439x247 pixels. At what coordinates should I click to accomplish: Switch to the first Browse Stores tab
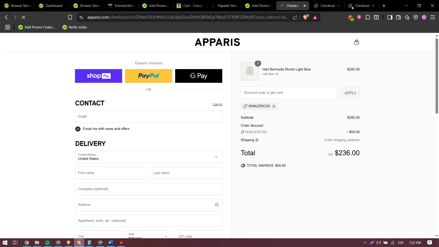[18, 6]
